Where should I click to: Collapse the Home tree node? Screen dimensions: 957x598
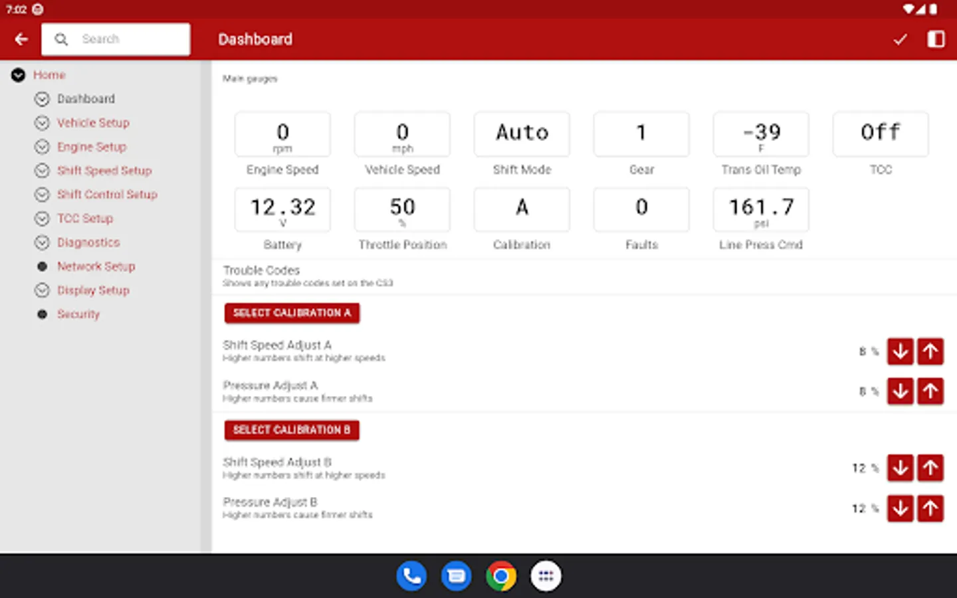[x=18, y=75]
